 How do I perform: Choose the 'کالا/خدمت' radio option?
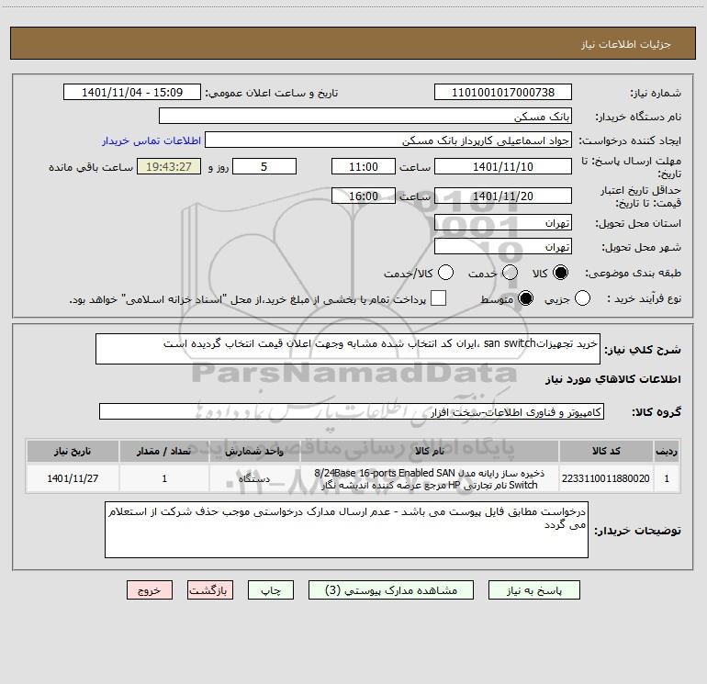pos(446,274)
